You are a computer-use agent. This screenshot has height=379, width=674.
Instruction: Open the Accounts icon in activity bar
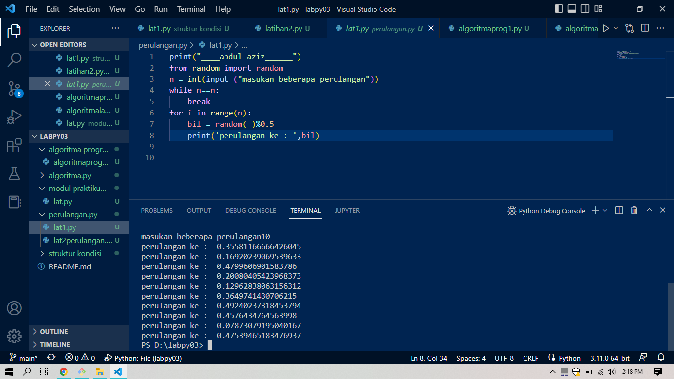[14, 308]
